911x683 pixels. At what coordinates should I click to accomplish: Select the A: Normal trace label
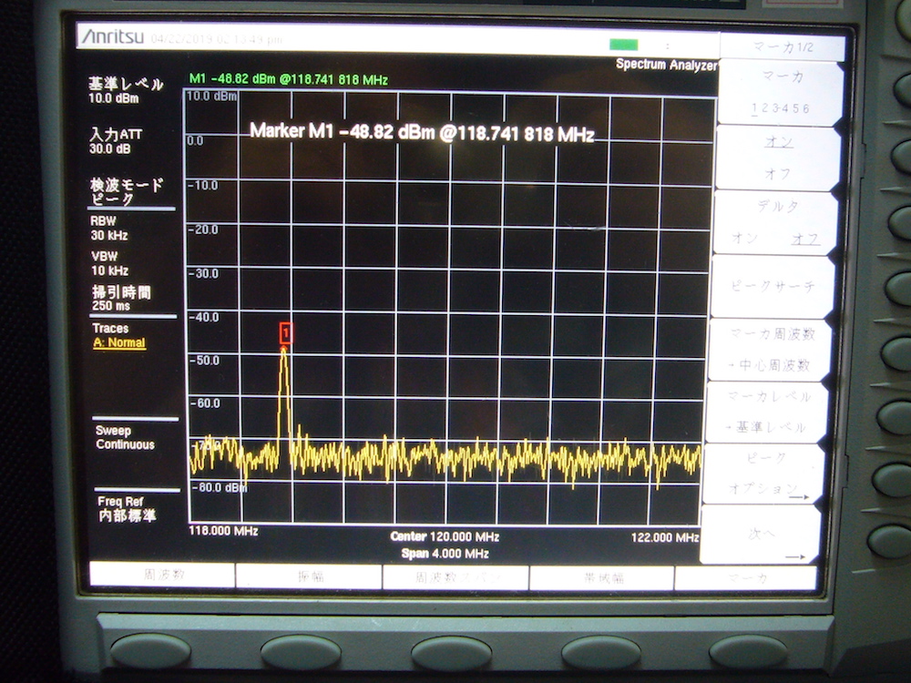coord(119,342)
